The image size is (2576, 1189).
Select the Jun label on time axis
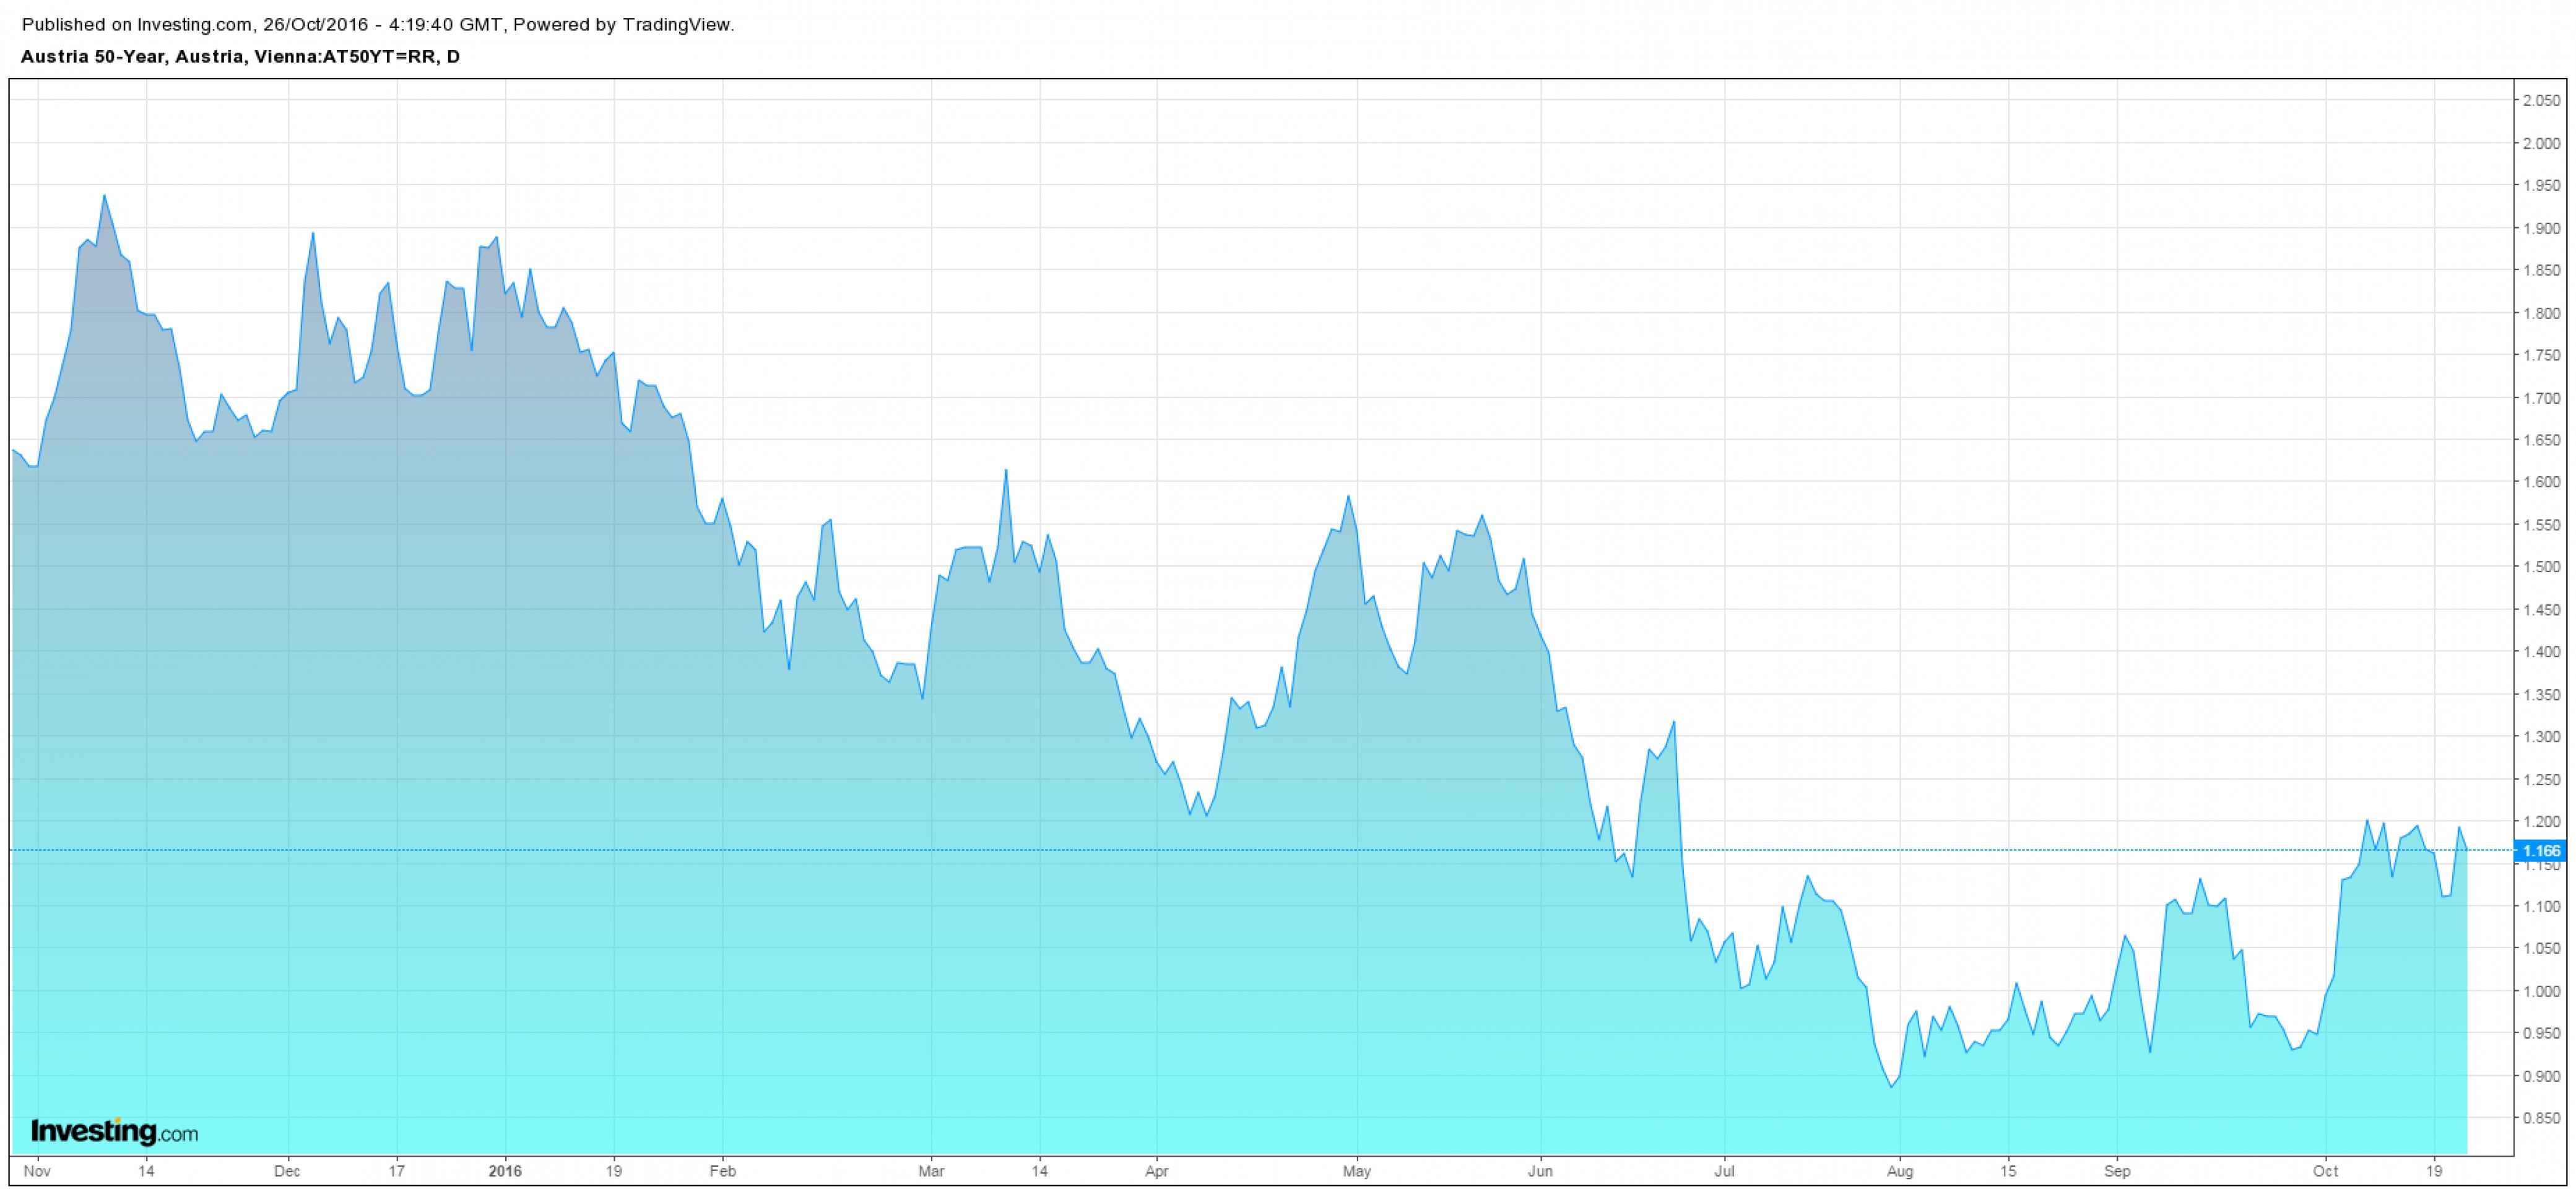(1540, 1171)
